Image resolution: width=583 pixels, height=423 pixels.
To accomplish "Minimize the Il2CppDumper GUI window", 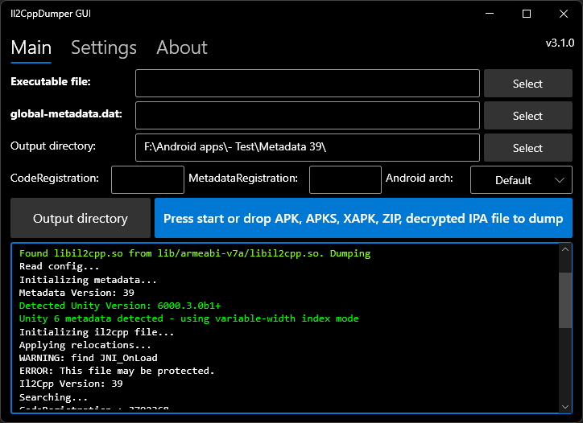I will pyautogui.click(x=490, y=14).
